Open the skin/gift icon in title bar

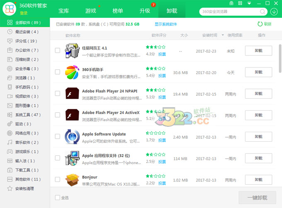pos(231,3)
